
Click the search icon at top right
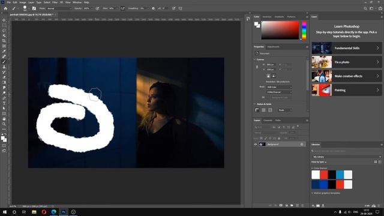365,8
